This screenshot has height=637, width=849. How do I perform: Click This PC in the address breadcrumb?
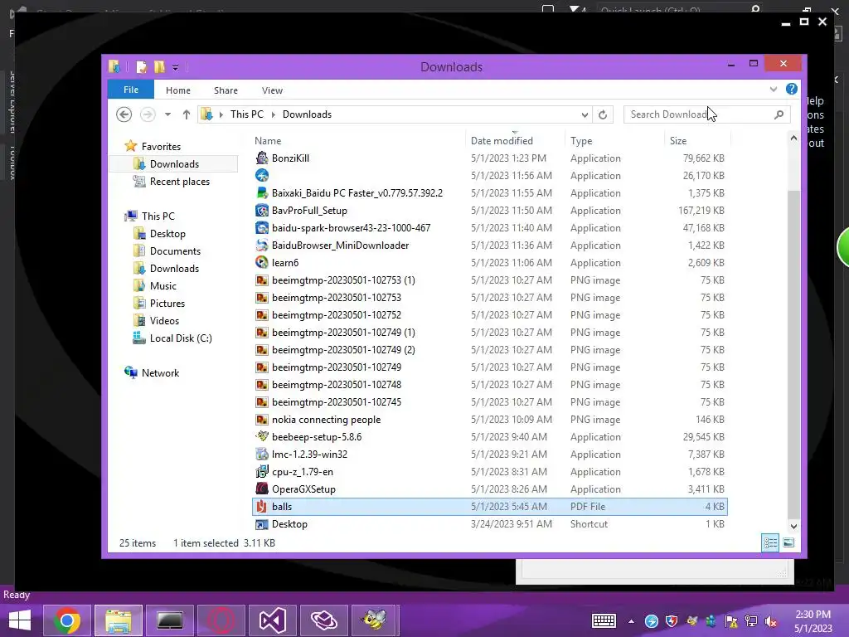247,114
